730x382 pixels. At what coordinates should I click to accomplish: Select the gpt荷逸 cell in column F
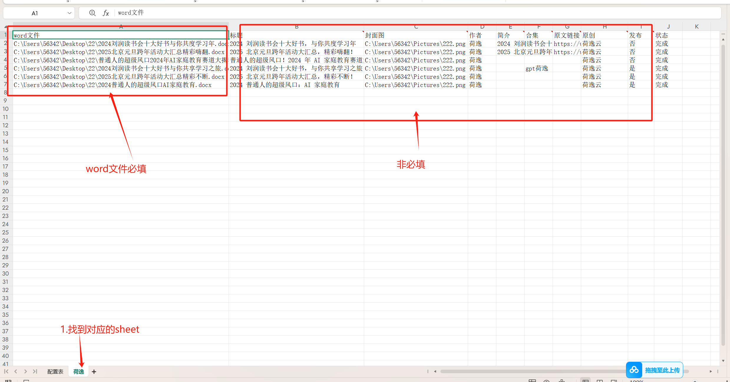coord(537,69)
